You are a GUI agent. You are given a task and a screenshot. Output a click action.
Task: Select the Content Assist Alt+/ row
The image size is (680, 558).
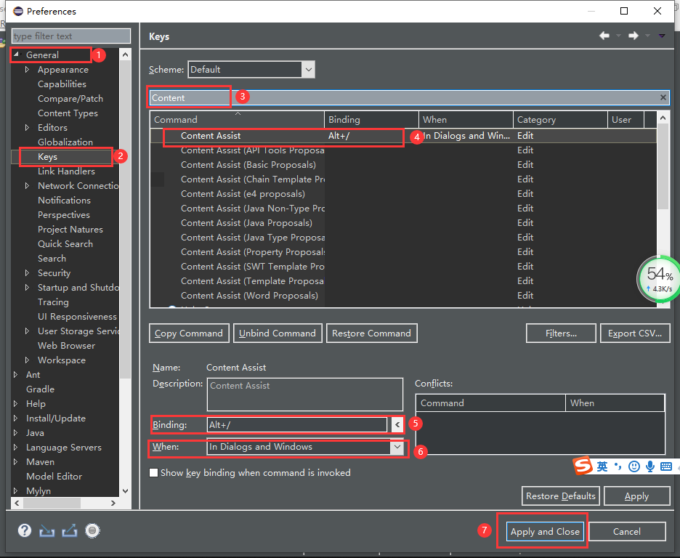tap(403, 136)
